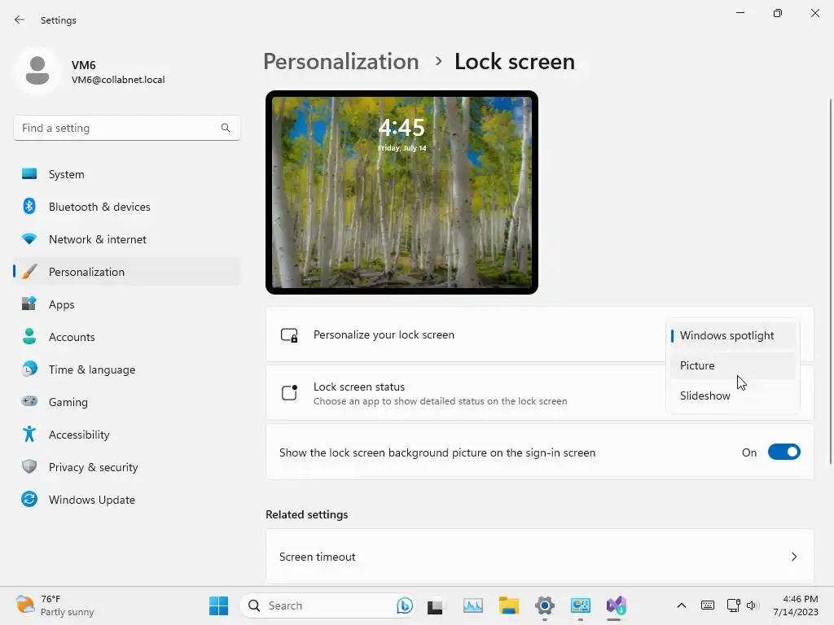Choose Slideshow from the dropdown list

[x=733, y=396]
